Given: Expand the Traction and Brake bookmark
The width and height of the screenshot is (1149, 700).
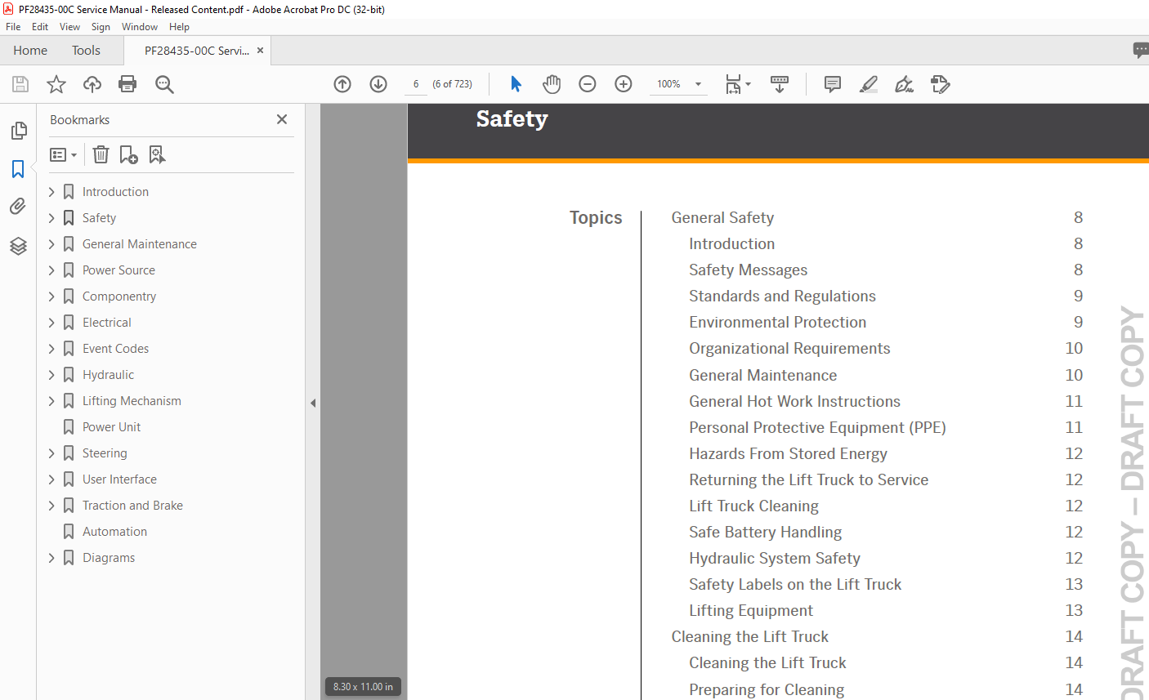Looking at the screenshot, I should [x=51, y=506].
